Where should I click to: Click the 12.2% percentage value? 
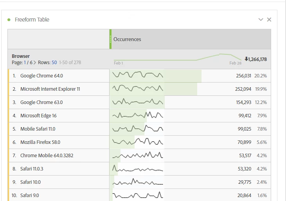(261, 102)
